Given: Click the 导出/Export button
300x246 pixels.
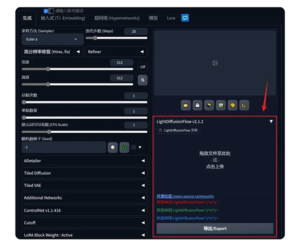Looking at the screenshot, I should pyautogui.click(x=215, y=228).
